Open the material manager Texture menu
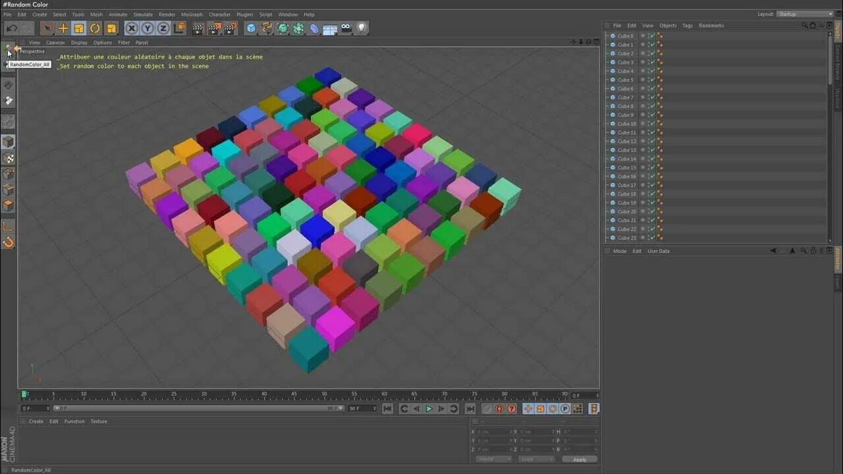This screenshot has width=843, height=474. point(99,421)
